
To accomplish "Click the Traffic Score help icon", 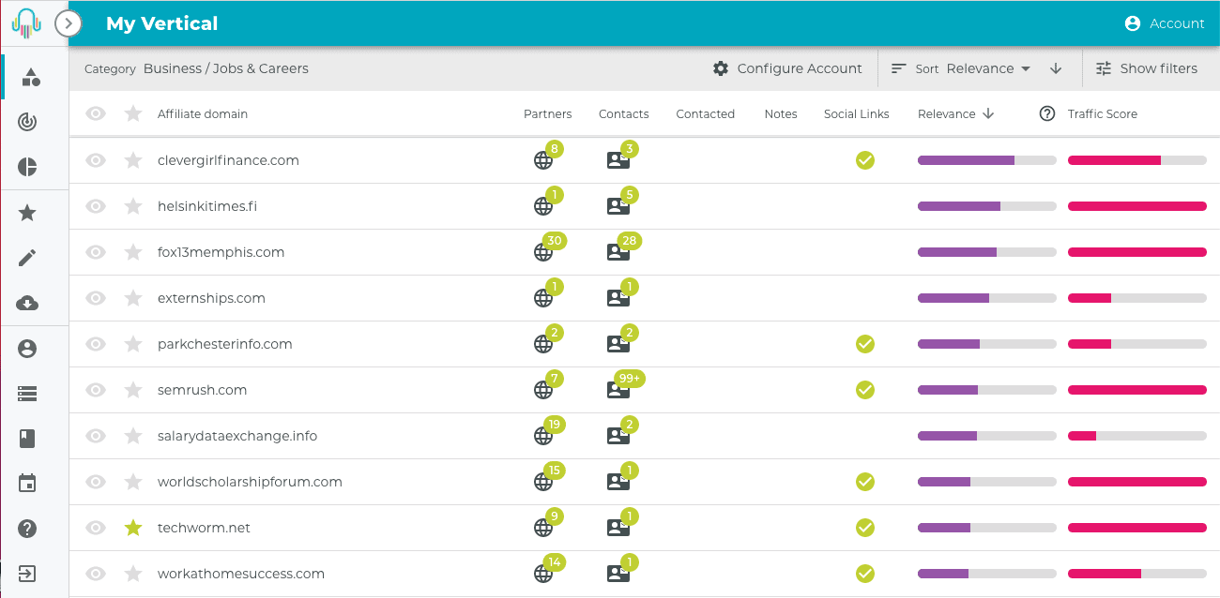I will coord(1047,113).
